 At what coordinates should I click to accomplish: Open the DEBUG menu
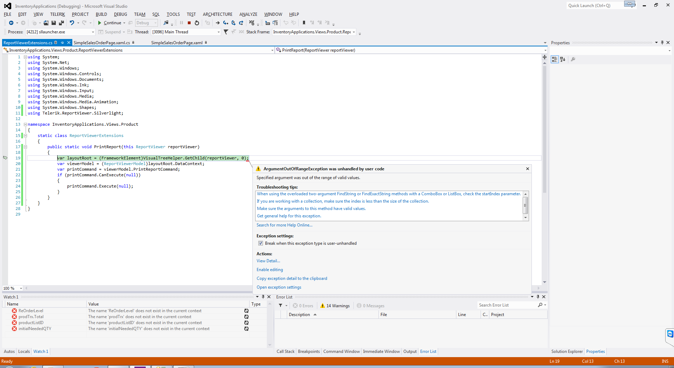pyautogui.click(x=120, y=14)
